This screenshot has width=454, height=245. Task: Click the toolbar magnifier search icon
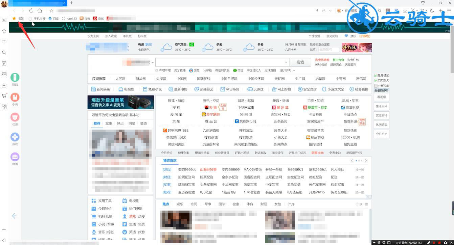tap(380, 11)
